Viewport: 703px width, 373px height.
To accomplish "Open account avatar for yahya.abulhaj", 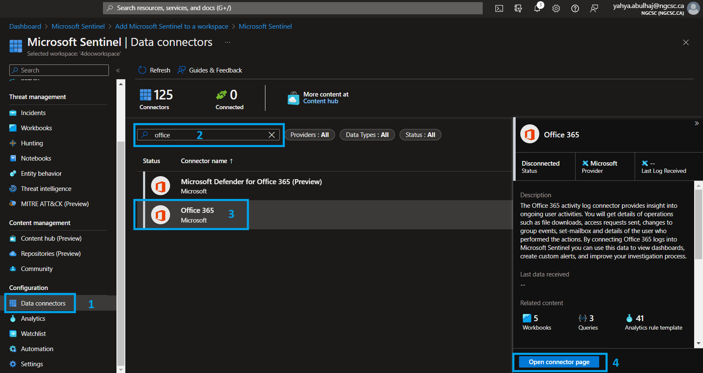I will pos(693,8).
